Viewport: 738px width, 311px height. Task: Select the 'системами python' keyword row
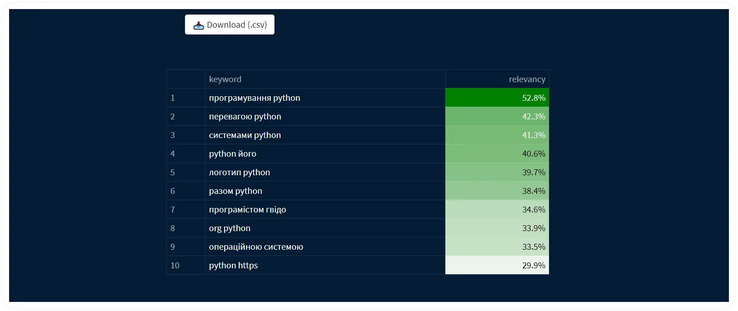[x=358, y=135]
